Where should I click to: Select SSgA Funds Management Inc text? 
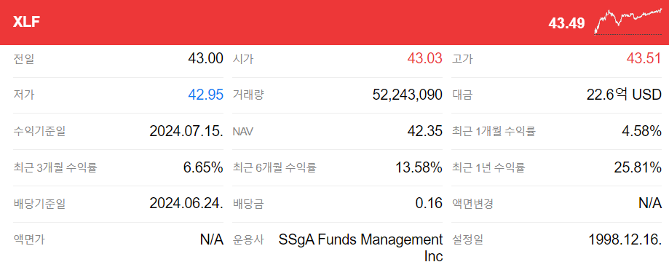[x=360, y=247]
